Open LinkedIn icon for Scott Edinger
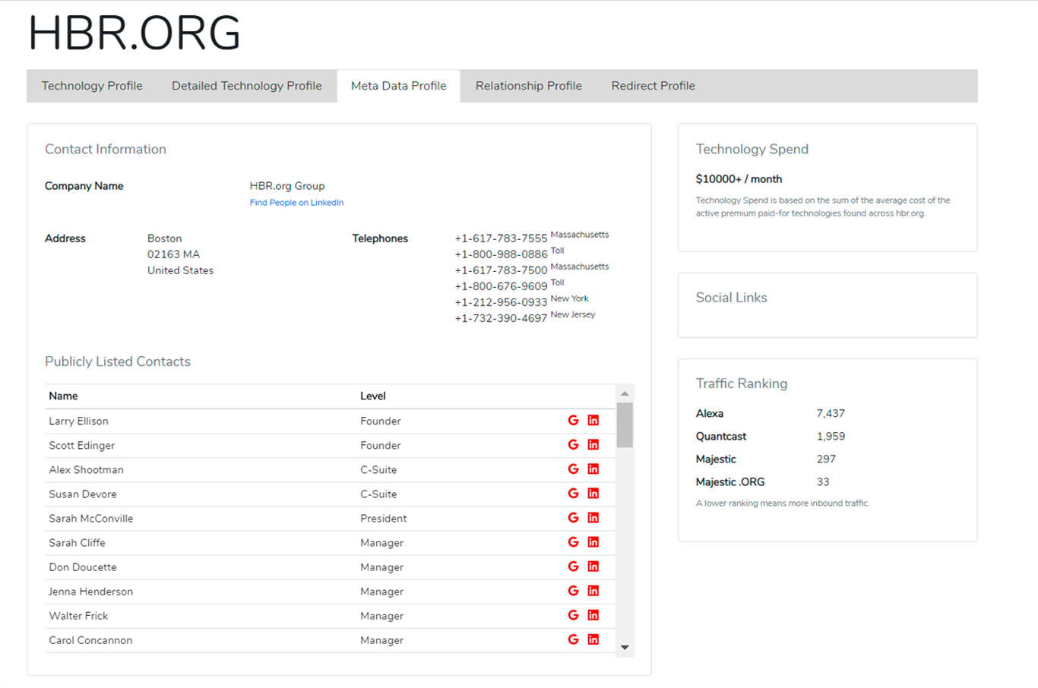The height and width of the screenshot is (688, 1038). 593,445
